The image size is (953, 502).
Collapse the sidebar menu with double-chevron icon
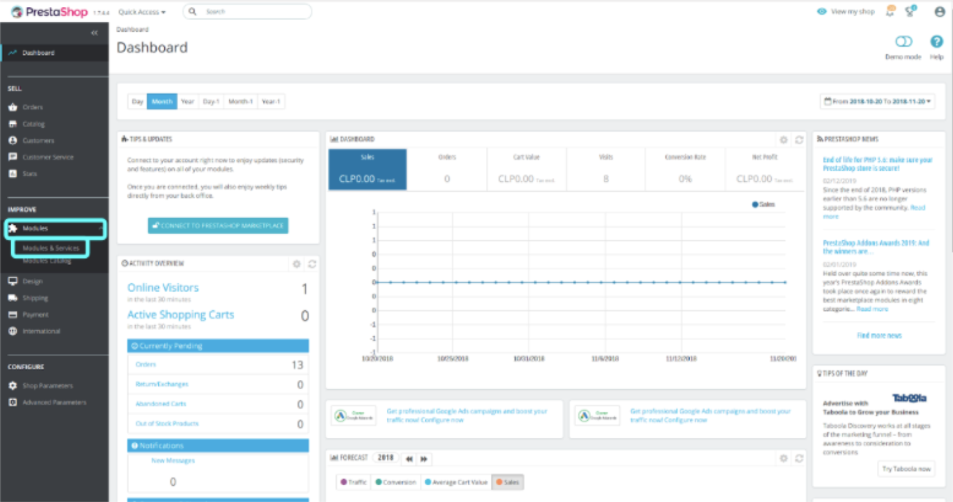click(x=94, y=32)
